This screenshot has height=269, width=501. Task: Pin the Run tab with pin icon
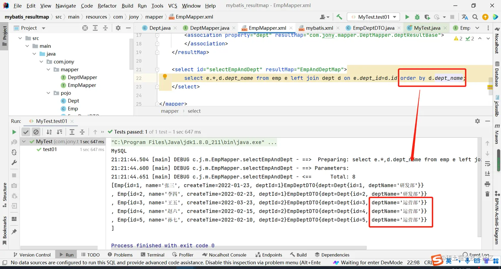[x=14, y=232]
